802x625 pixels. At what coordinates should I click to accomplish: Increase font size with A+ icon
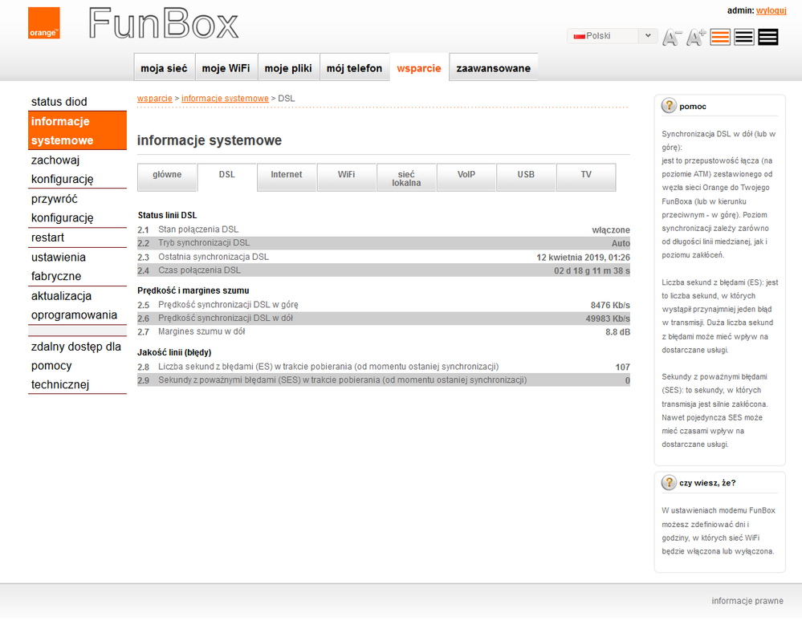pos(695,37)
